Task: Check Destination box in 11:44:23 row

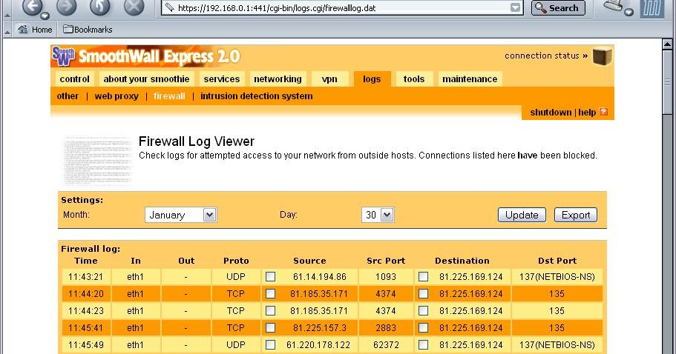Action: pos(424,310)
